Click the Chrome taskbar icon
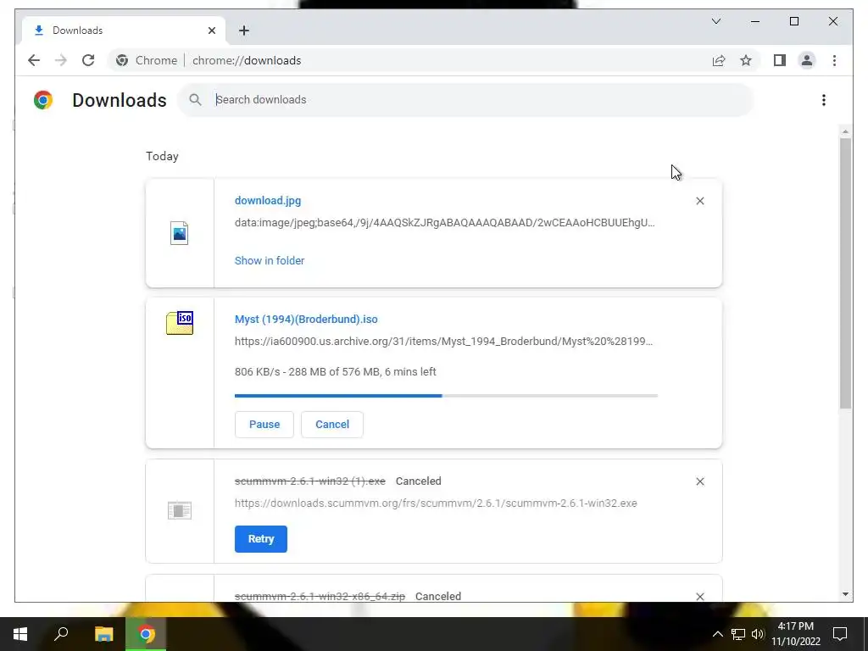The height and width of the screenshot is (651, 868). click(x=146, y=634)
